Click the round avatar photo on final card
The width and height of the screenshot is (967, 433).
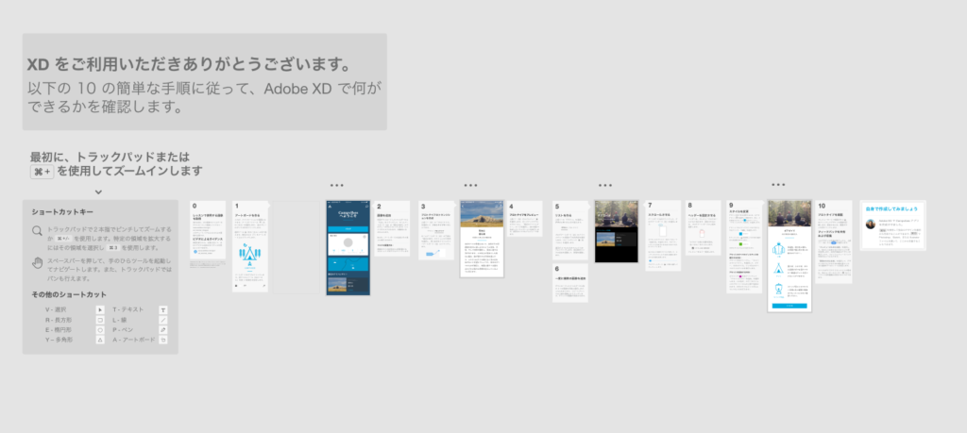click(x=870, y=225)
